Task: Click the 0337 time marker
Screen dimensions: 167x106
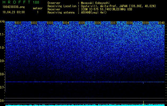Action: point(114,23)
